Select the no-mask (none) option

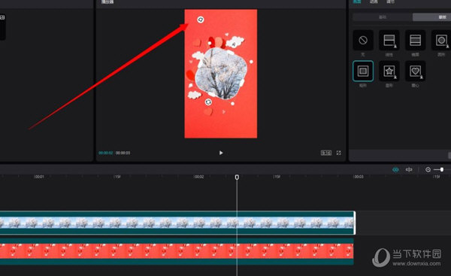tap(363, 40)
